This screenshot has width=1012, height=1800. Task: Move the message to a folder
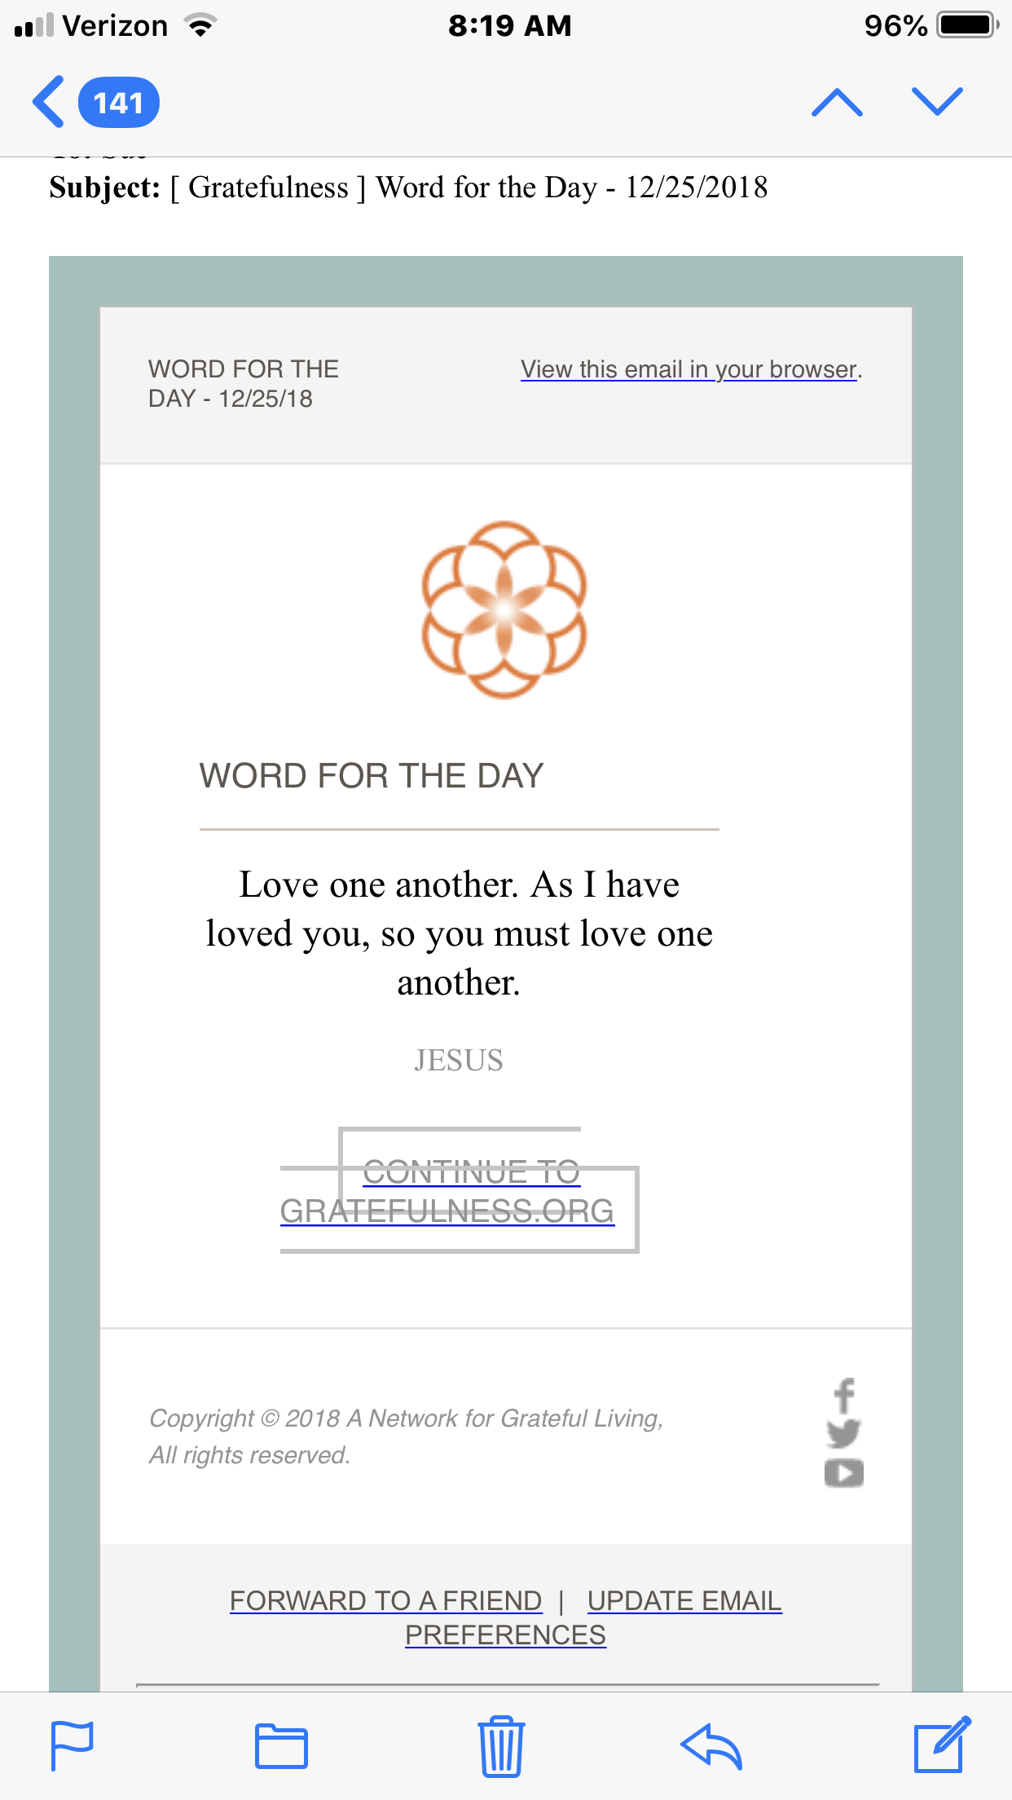tap(281, 1746)
